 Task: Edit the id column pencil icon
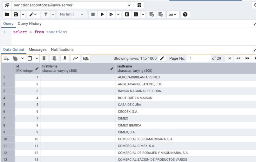(37, 68)
